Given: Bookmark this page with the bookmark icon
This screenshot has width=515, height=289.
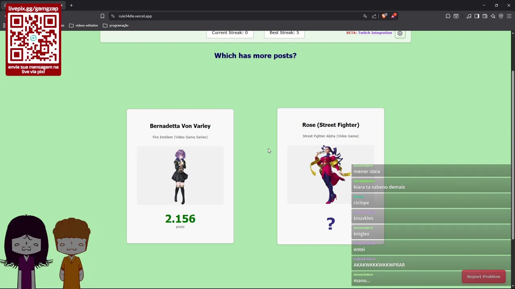Looking at the screenshot, I should point(102,16).
